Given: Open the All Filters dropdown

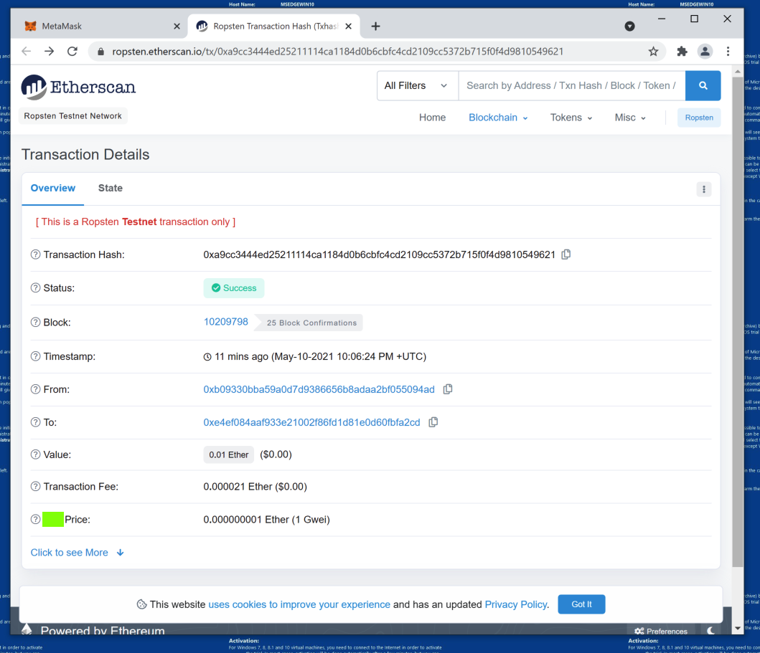Looking at the screenshot, I should tap(418, 86).
